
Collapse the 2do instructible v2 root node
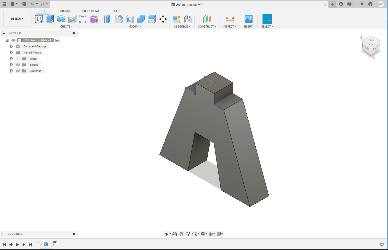click(x=7, y=40)
